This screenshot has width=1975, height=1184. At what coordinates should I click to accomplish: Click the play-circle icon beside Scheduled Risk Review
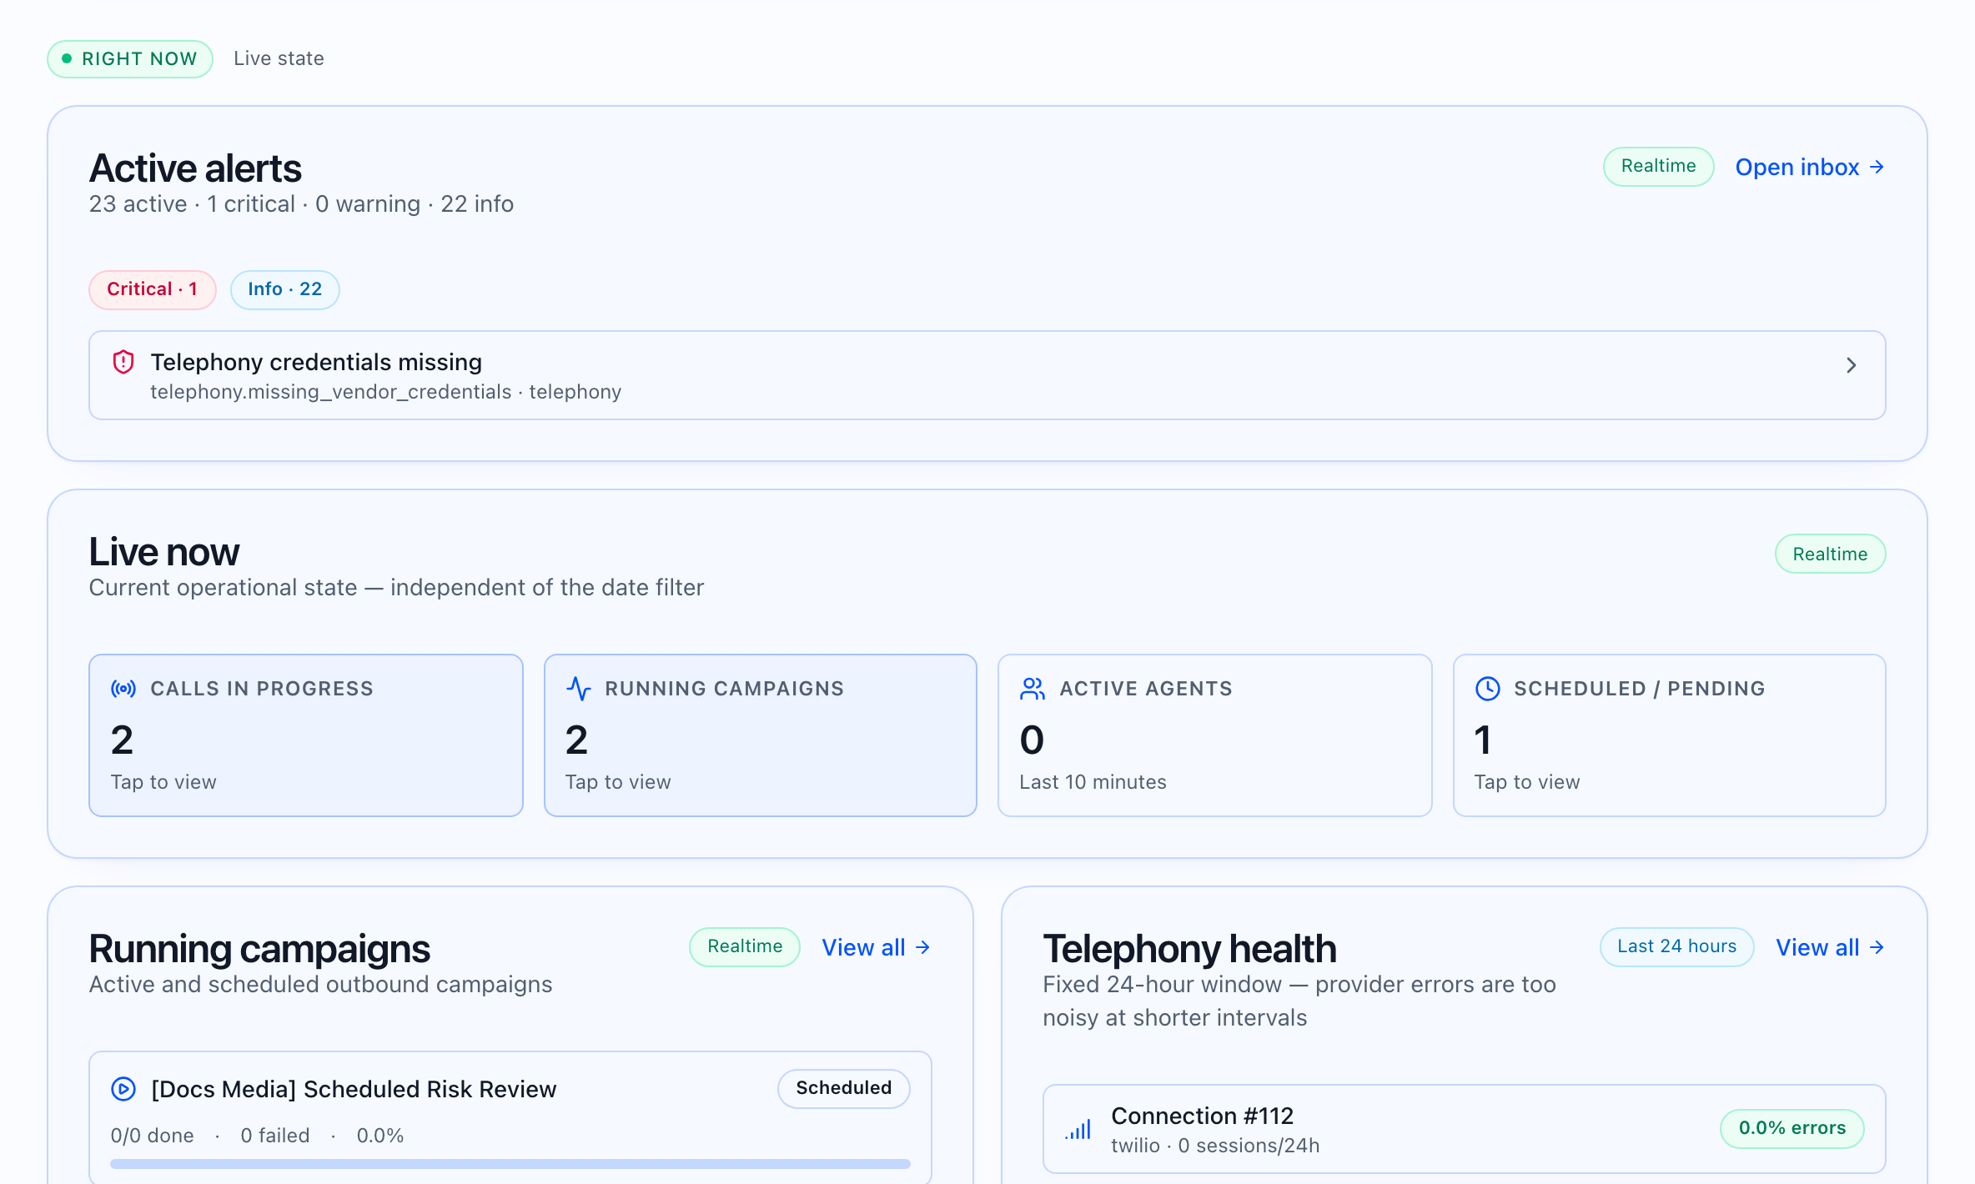[123, 1089]
